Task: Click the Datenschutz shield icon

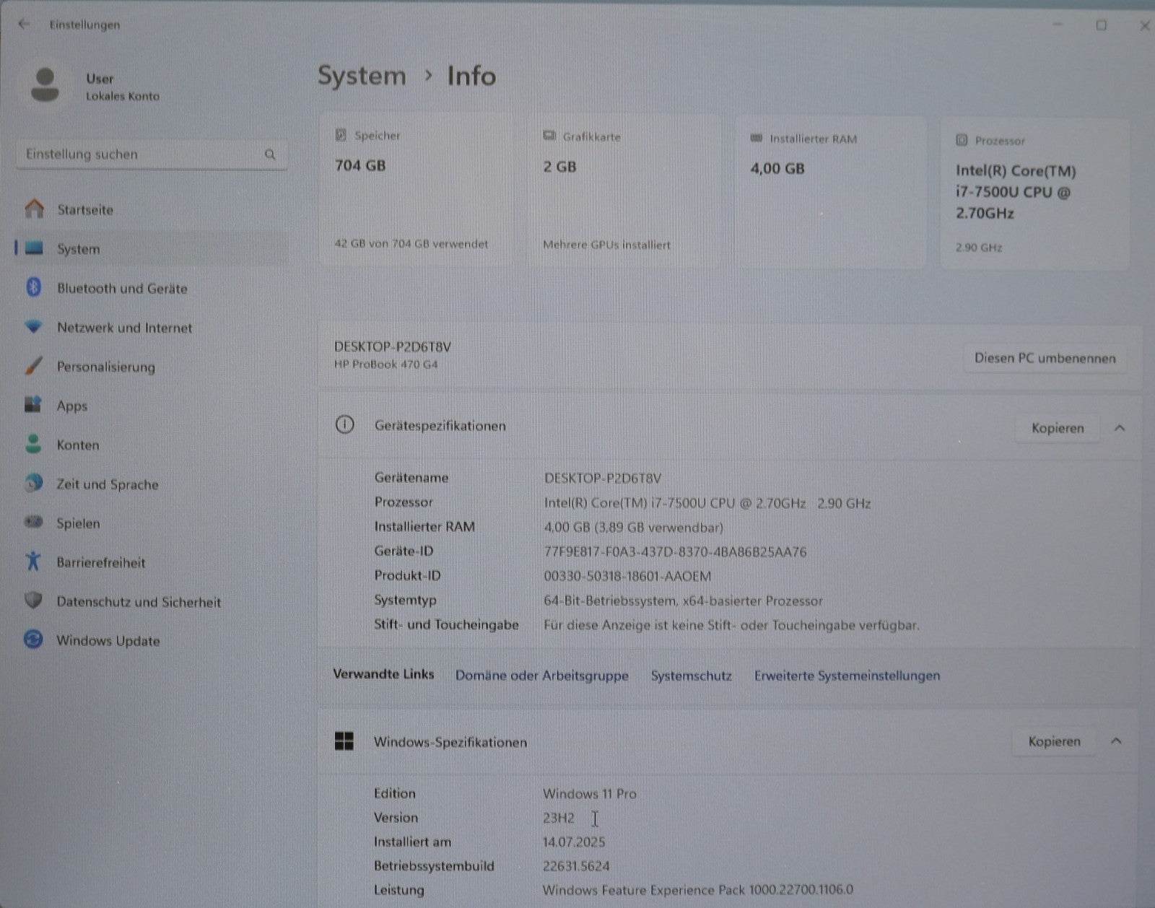Action: (x=33, y=600)
